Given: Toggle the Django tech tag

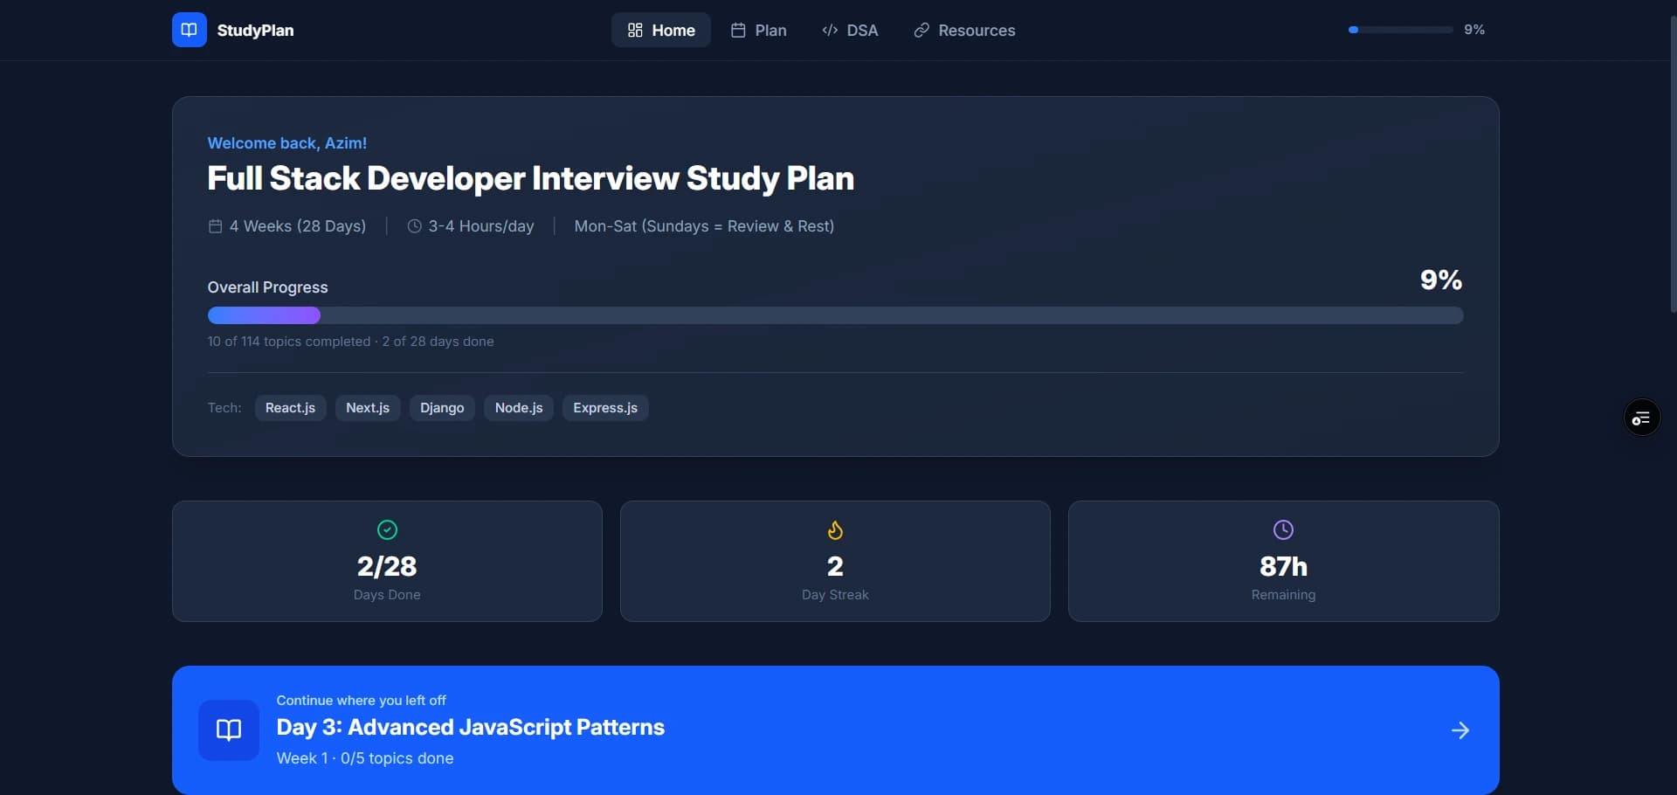Looking at the screenshot, I should point(441,407).
